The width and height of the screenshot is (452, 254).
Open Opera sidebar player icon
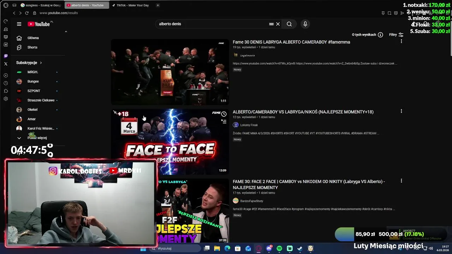coord(6,75)
